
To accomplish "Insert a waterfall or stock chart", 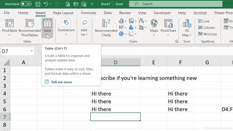I will click(x=143, y=21).
